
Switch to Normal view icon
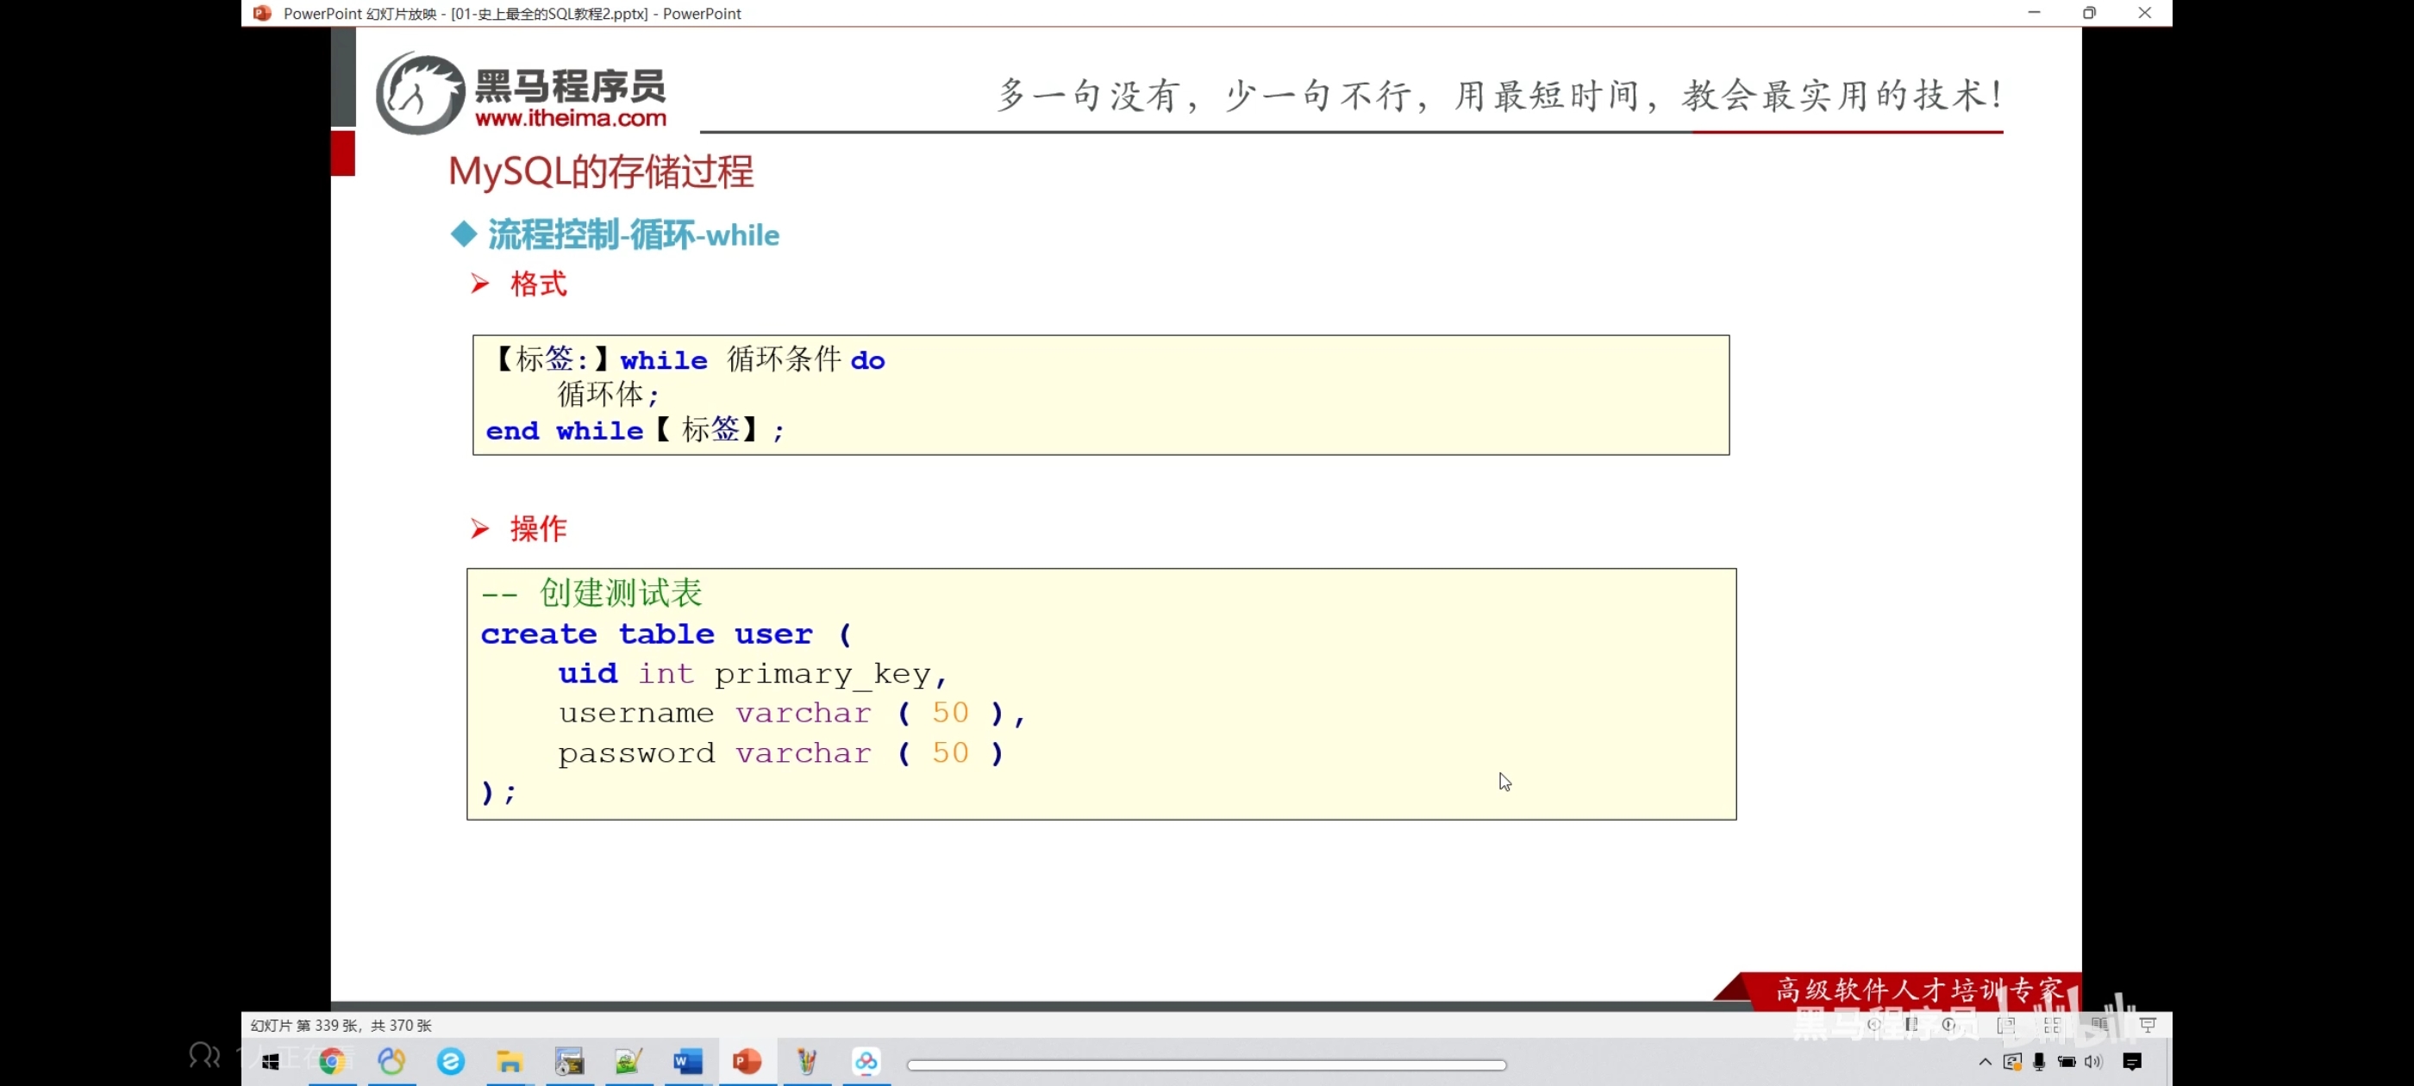pos(2006,1025)
